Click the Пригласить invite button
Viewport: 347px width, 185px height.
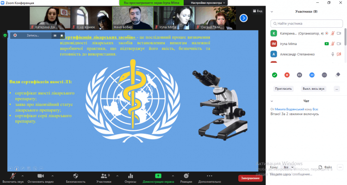283,88
